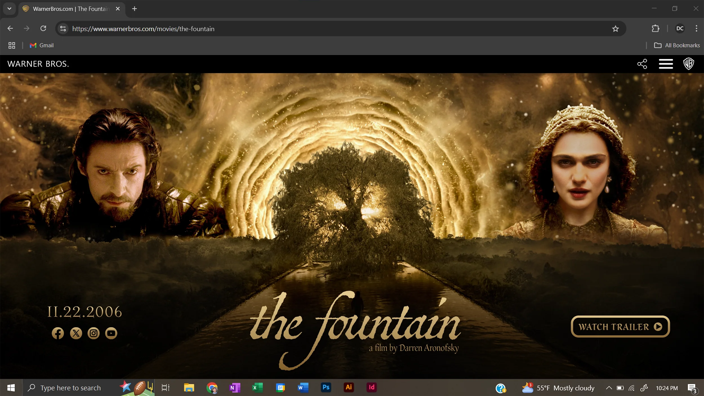Screen dimensions: 704x396
Task: Expand the tab search dropdown arrow
Action: click(x=9, y=9)
